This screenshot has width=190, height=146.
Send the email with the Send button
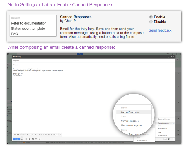(16, 139)
